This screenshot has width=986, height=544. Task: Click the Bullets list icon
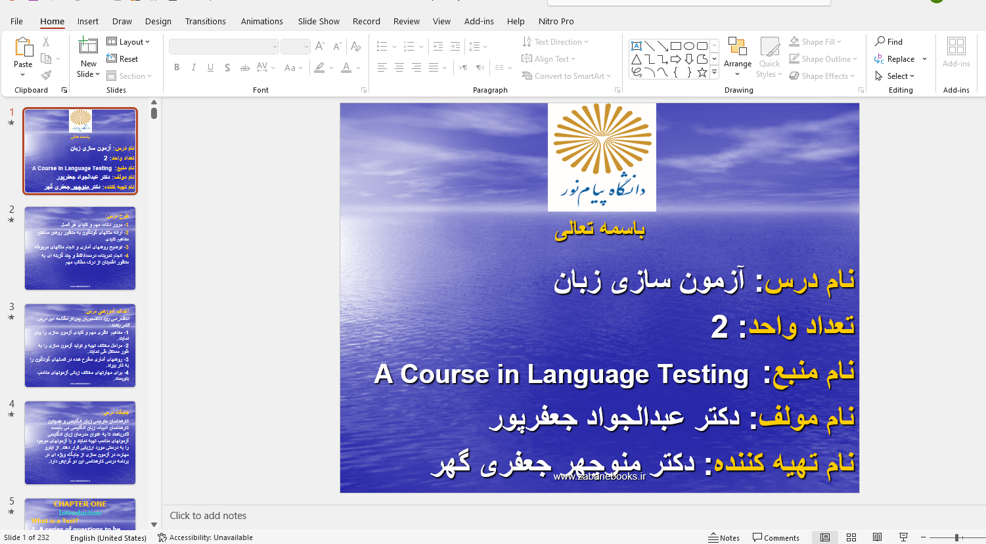pos(382,47)
